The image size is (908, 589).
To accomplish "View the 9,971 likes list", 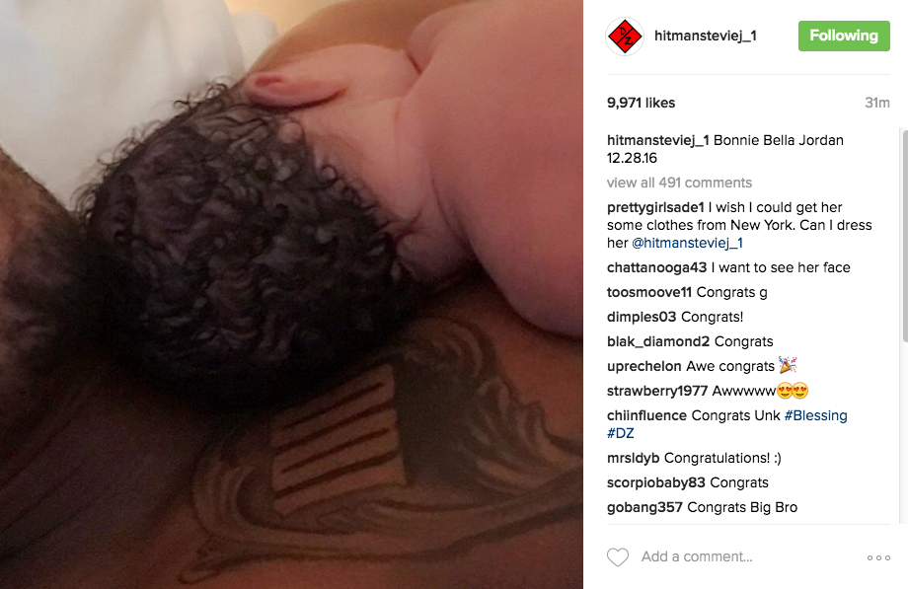I will (x=642, y=103).
